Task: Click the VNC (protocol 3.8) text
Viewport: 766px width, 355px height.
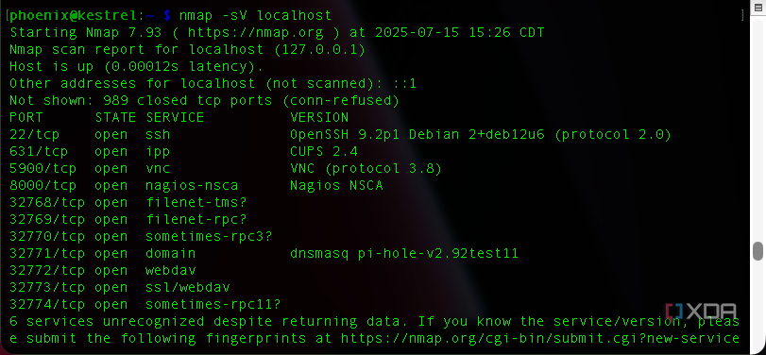Action: pyautogui.click(x=366, y=168)
